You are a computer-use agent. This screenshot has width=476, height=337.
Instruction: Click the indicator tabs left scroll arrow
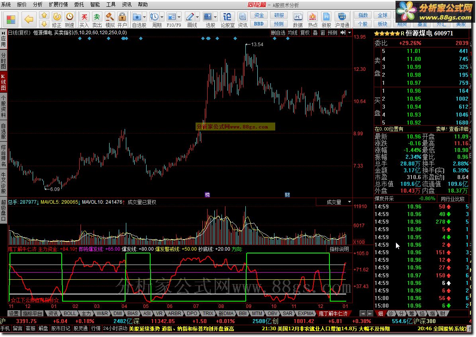pyautogui.click(x=362, y=314)
